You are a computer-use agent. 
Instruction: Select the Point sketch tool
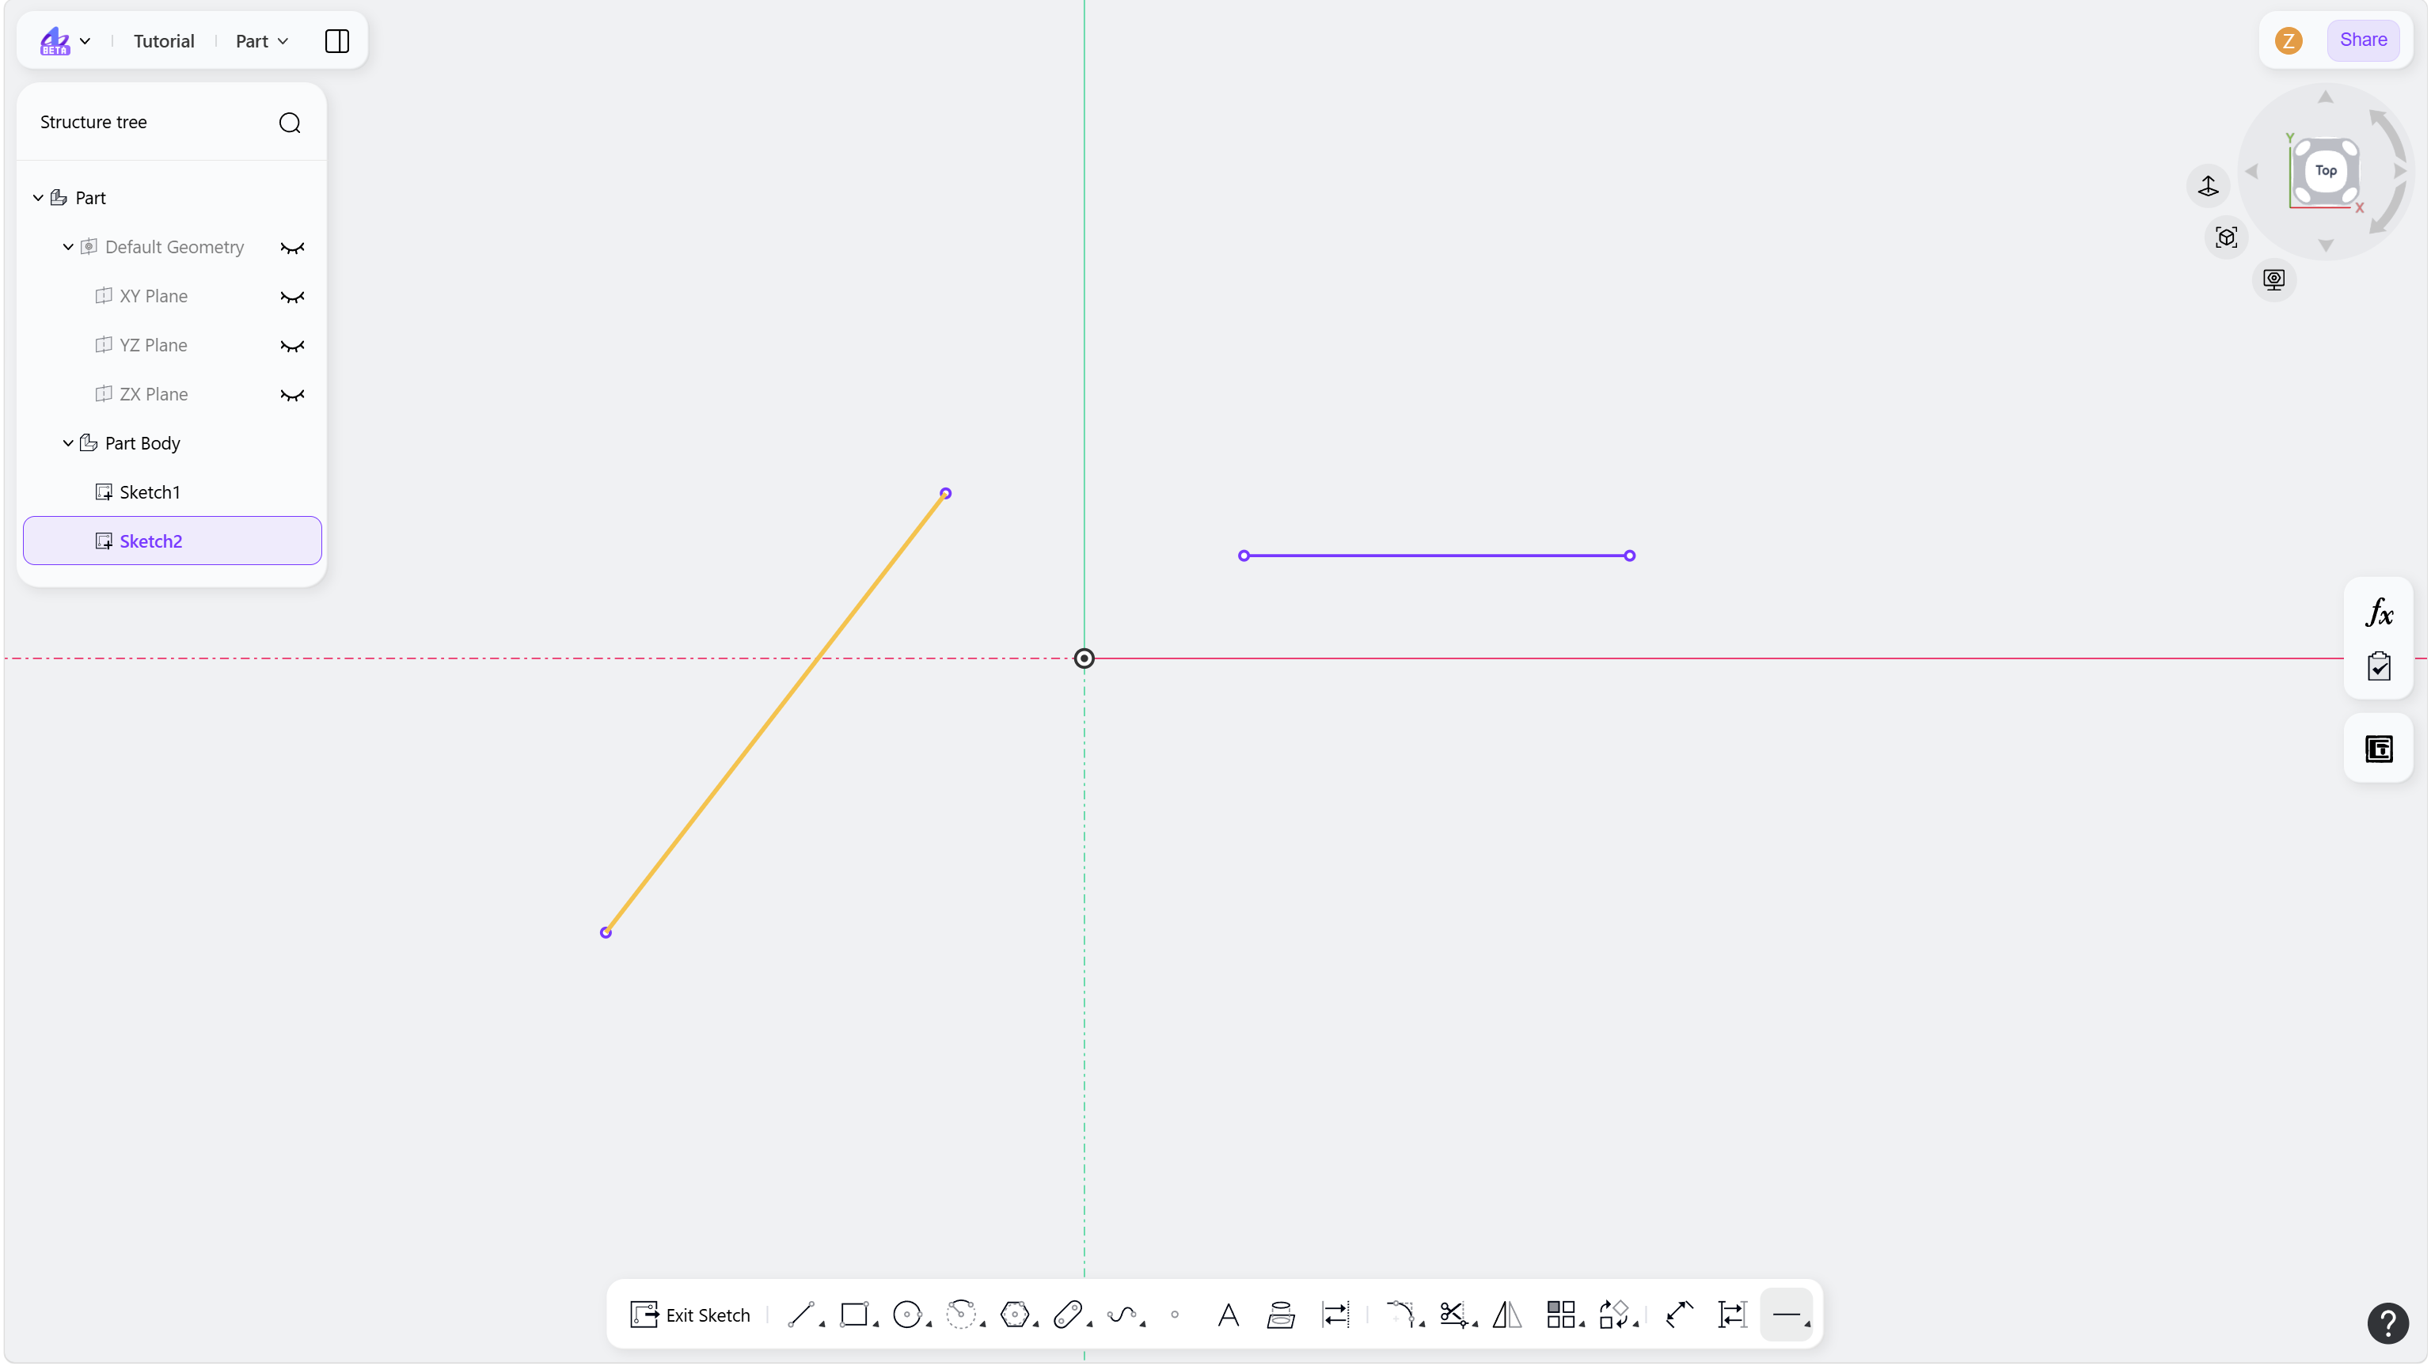[x=1175, y=1314]
